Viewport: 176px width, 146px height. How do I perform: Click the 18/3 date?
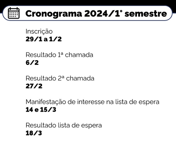(34, 133)
